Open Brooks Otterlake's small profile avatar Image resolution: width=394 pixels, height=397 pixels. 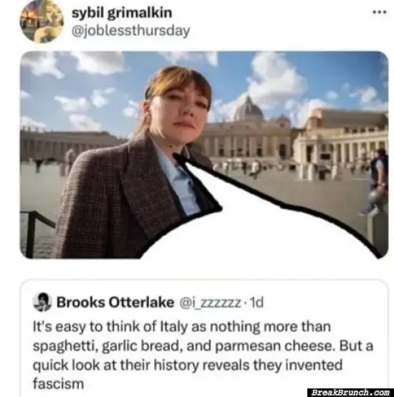coord(42,302)
